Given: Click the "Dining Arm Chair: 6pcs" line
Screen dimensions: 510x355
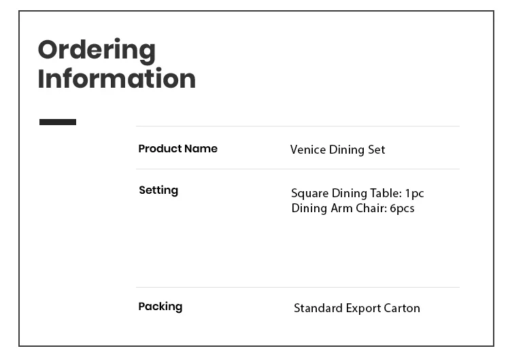Looking at the screenshot, I should [352, 208].
